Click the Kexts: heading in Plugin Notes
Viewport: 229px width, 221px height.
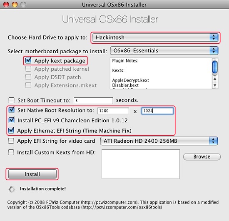coord(118,70)
